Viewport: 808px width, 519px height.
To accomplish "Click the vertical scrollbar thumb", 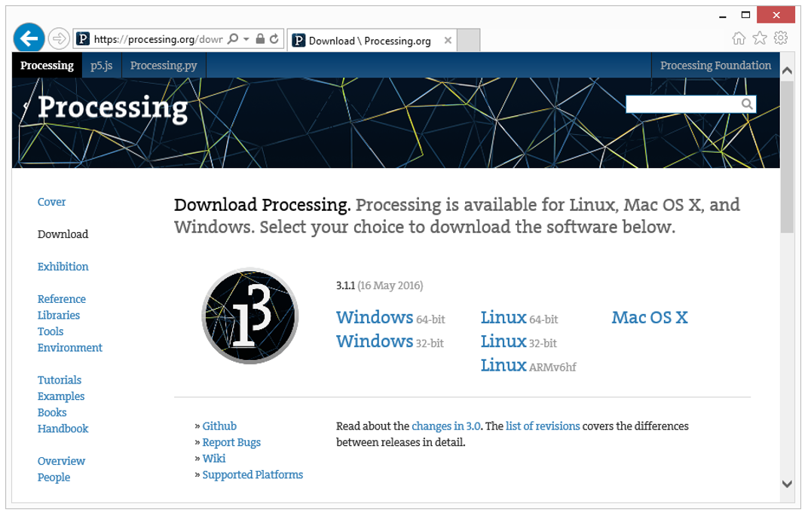I will [x=787, y=157].
